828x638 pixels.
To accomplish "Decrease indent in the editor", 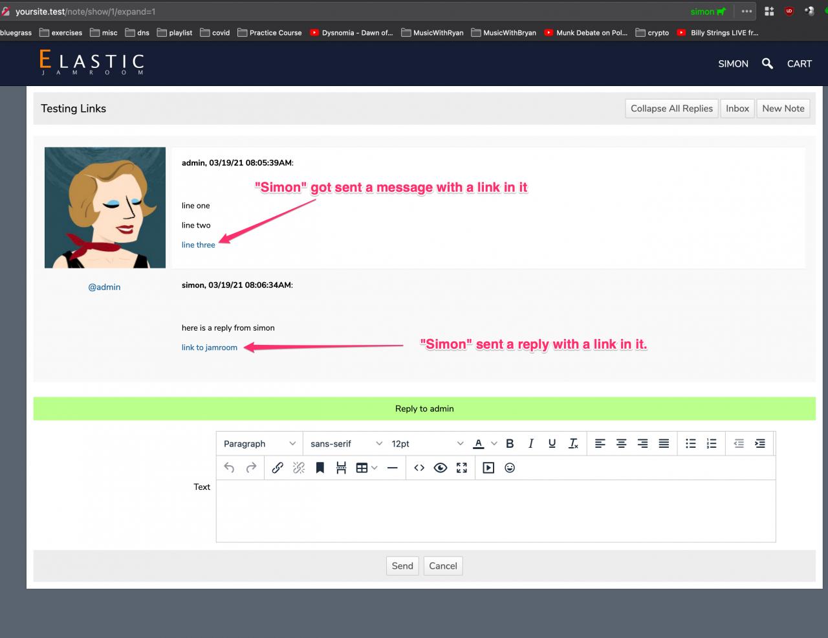I will click(x=739, y=444).
